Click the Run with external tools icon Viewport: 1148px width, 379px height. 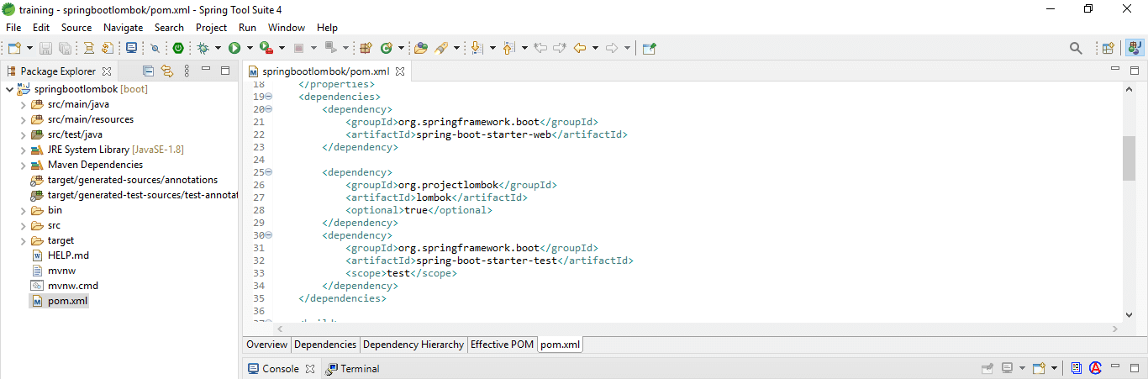266,48
